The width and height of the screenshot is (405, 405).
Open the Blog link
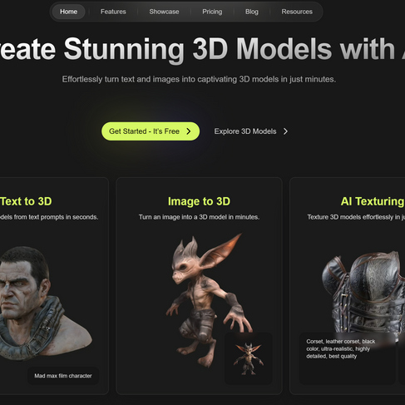pos(252,12)
